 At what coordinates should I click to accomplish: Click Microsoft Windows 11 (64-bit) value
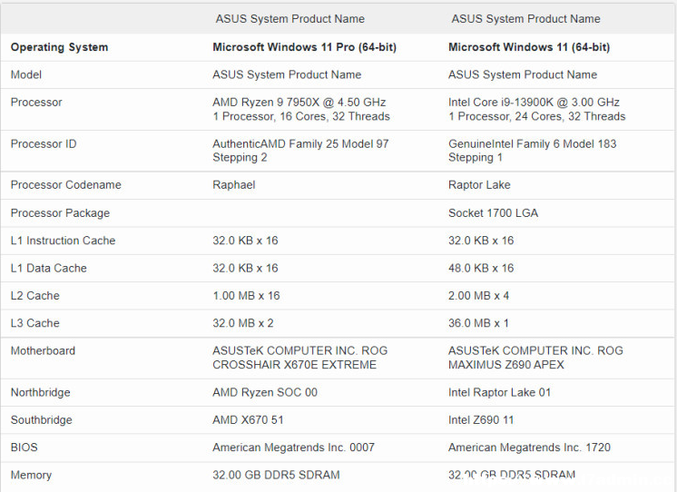click(x=529, y=47)
